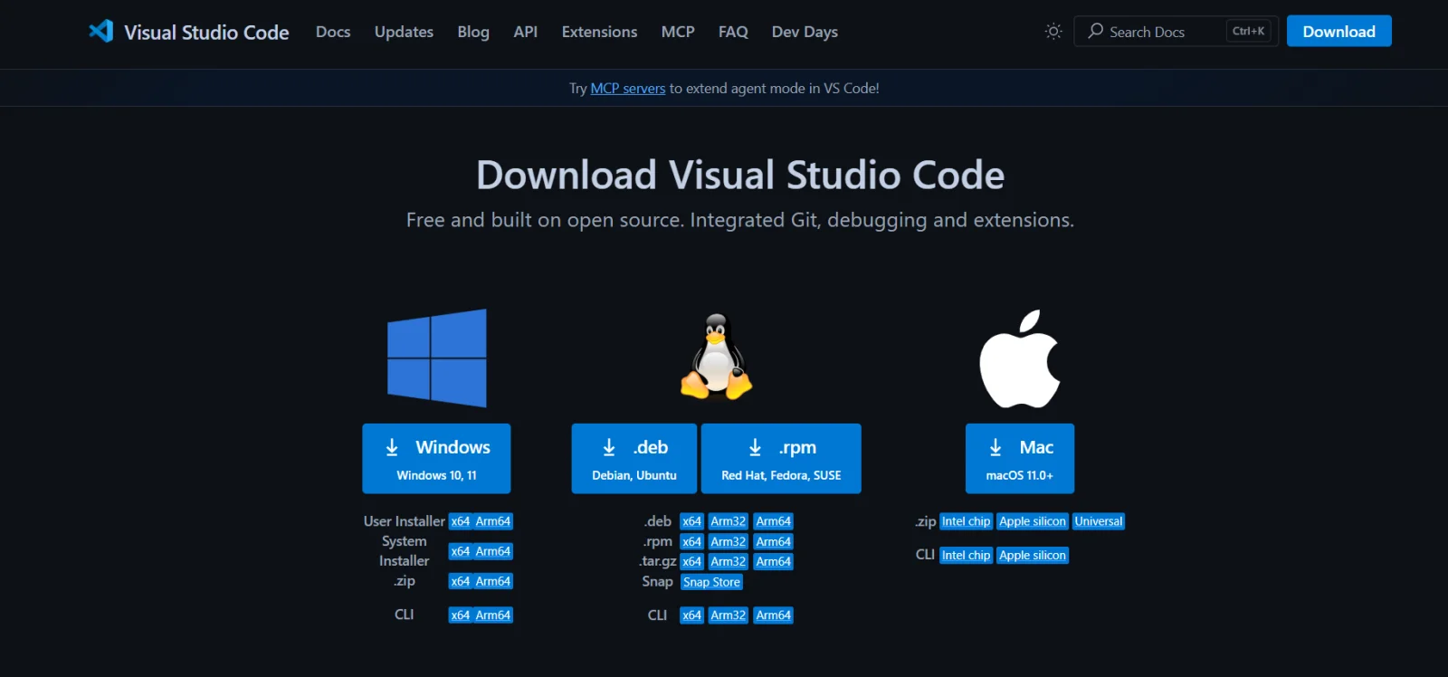
Task: Open the Snap Store link
Action: click(712, 582)
